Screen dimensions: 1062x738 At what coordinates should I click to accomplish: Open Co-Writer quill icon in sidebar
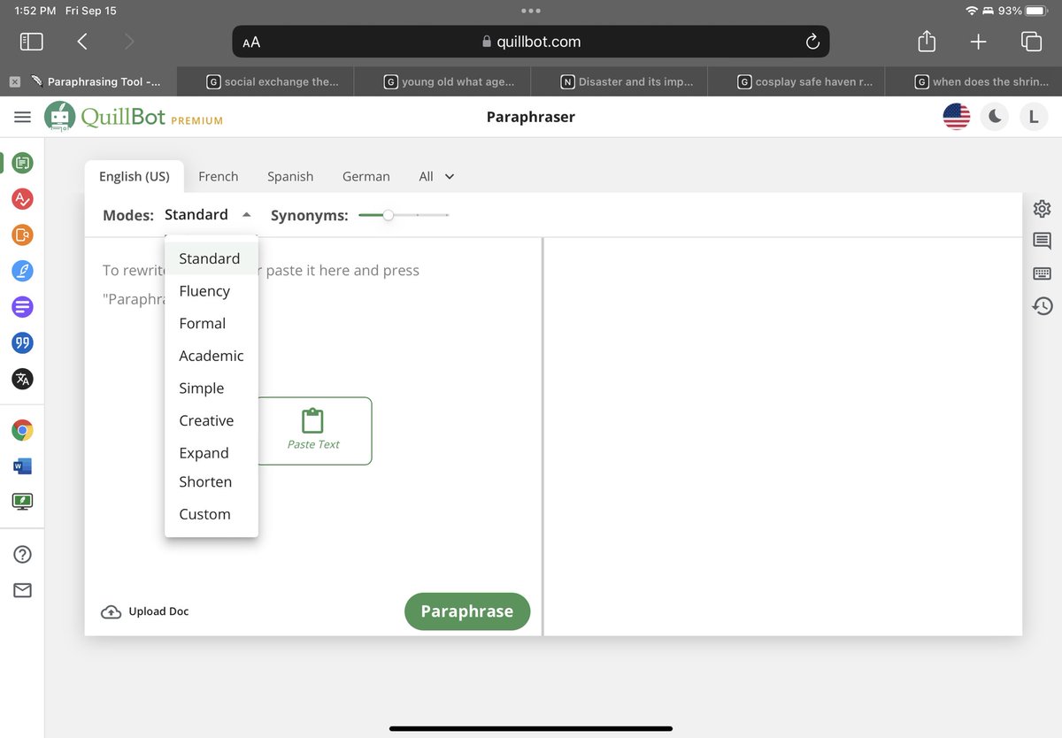click(22, 271)
